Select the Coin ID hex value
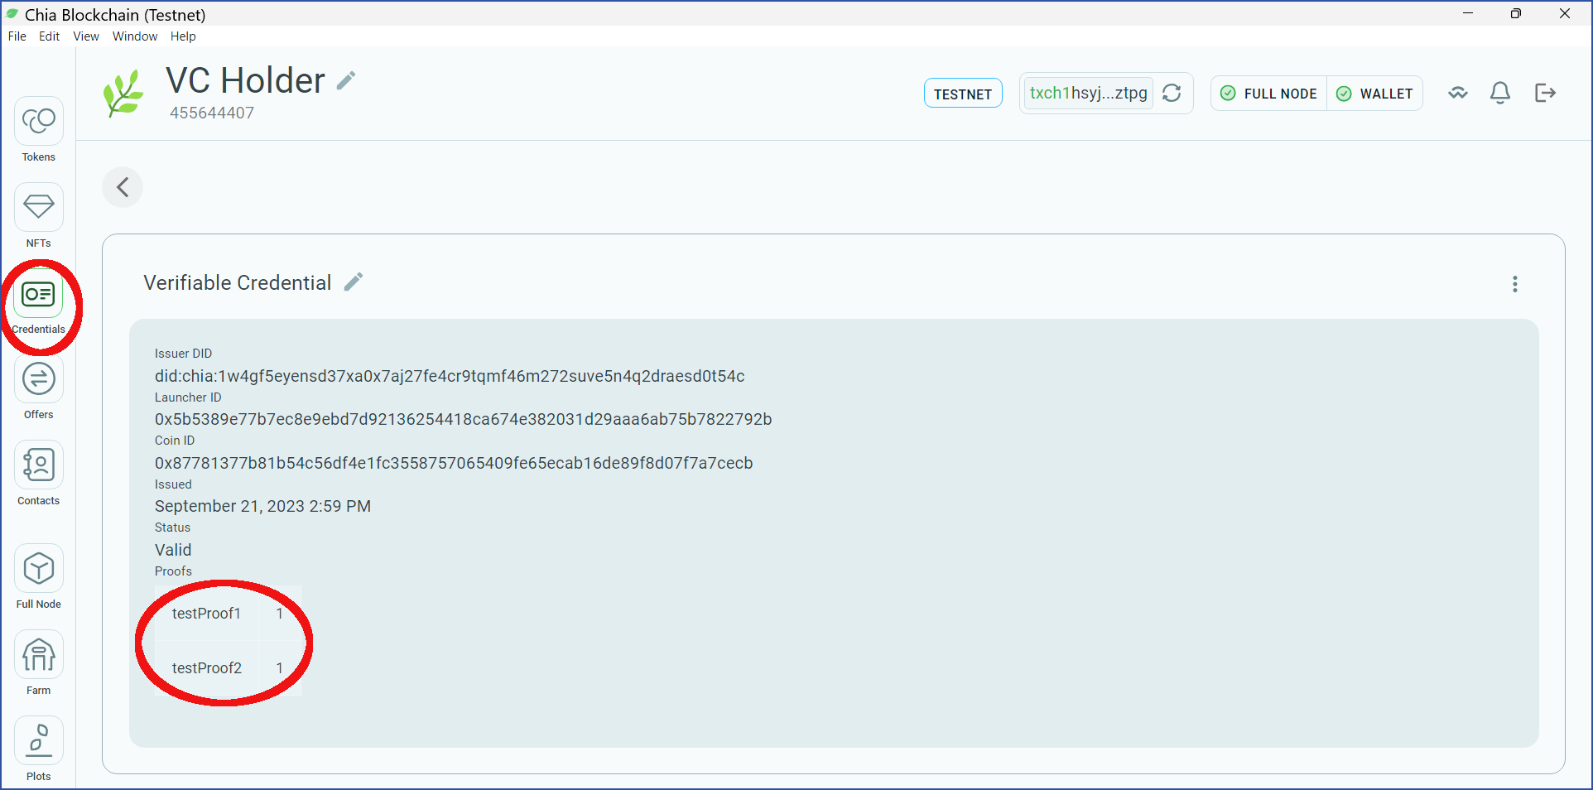This screenshot has height=790, width=1593. coord(454,463)
